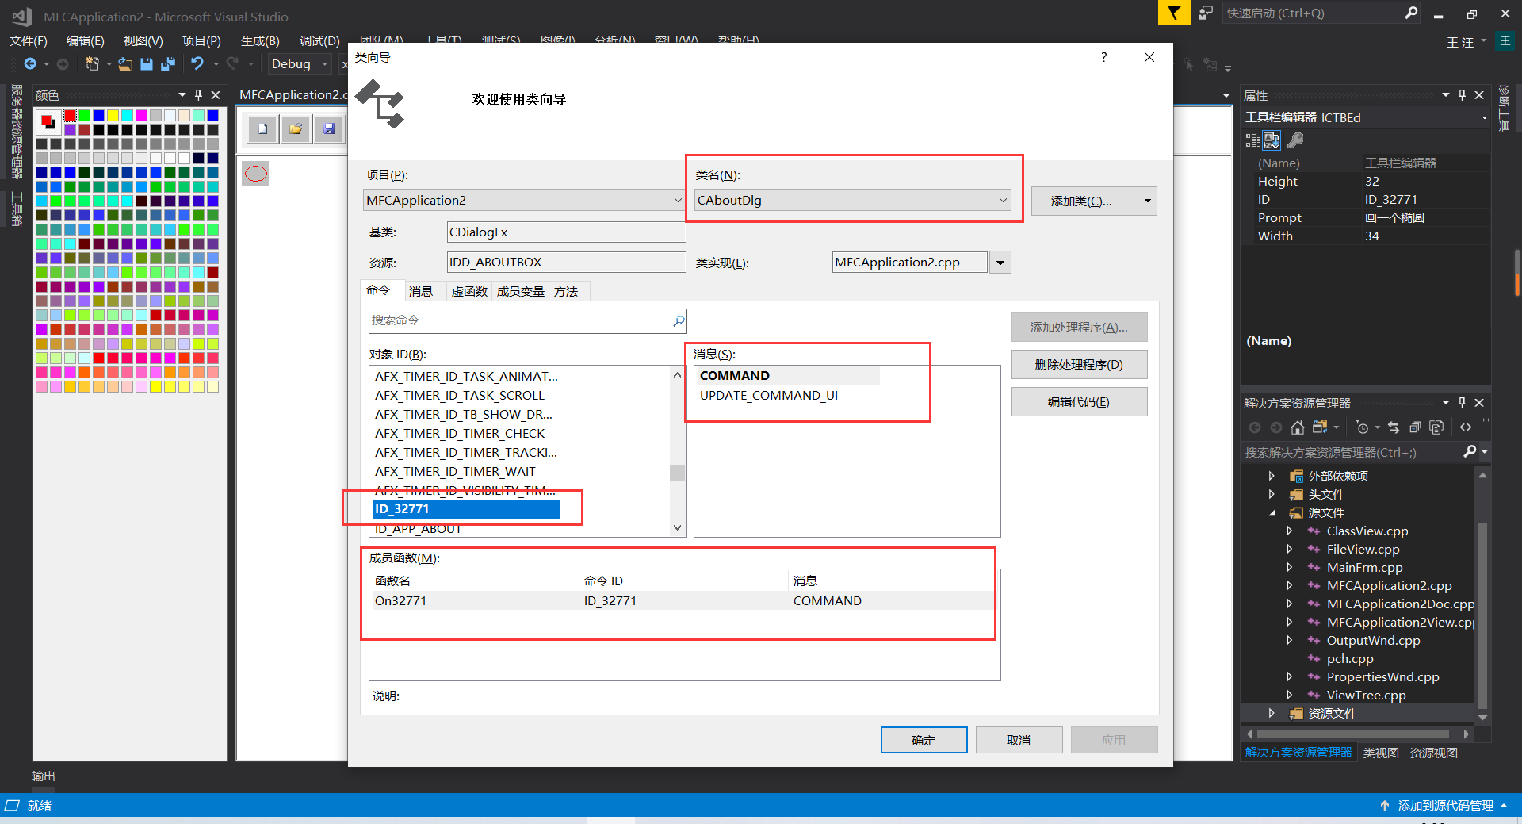Click the quick launch magnifier icon
This screenshot has width=1522, height=824.
click(1411, 13)
